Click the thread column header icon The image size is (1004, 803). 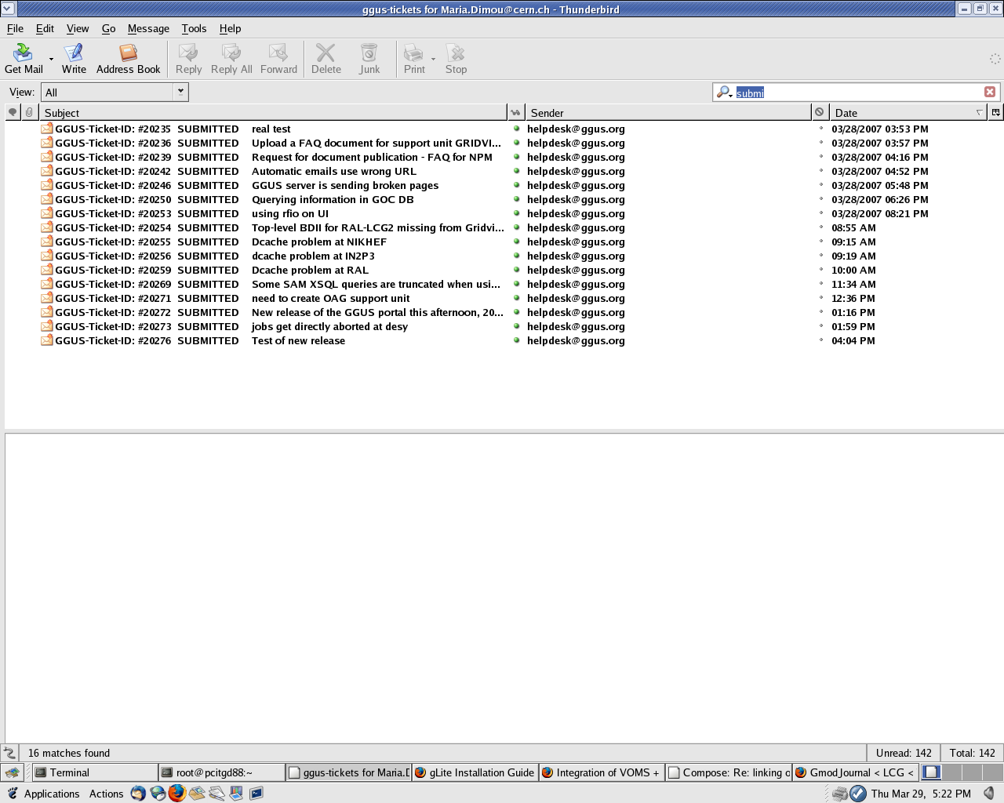[13, 112]
